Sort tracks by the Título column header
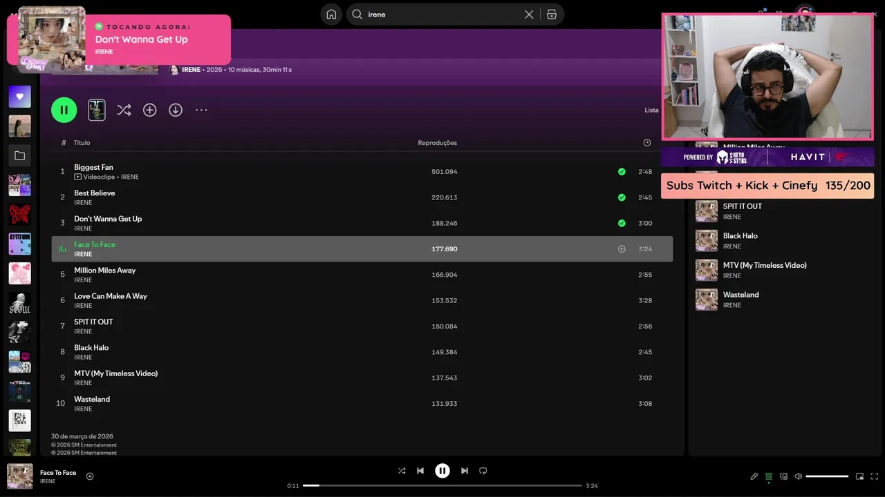This screenshot has width=885, height=497. [82, 143]
